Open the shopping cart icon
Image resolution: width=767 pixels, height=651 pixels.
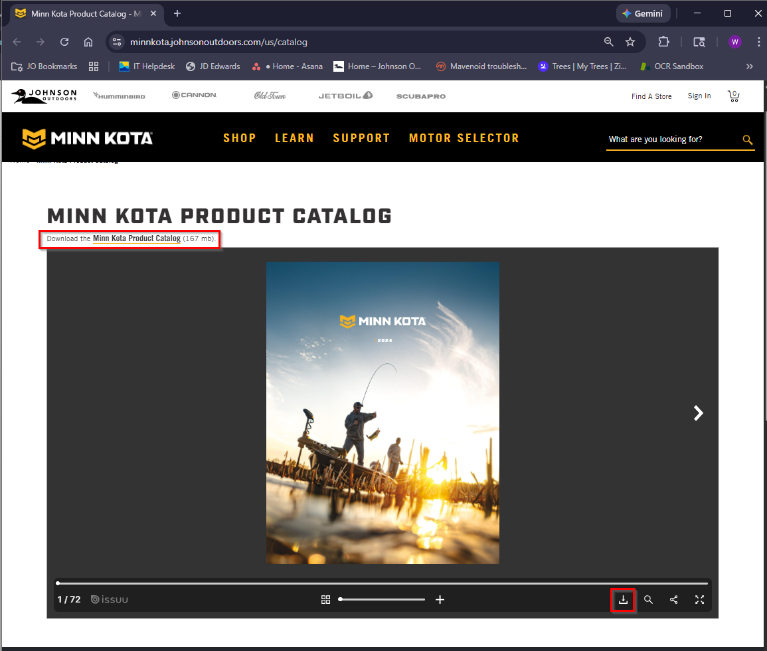click(734, 96)
